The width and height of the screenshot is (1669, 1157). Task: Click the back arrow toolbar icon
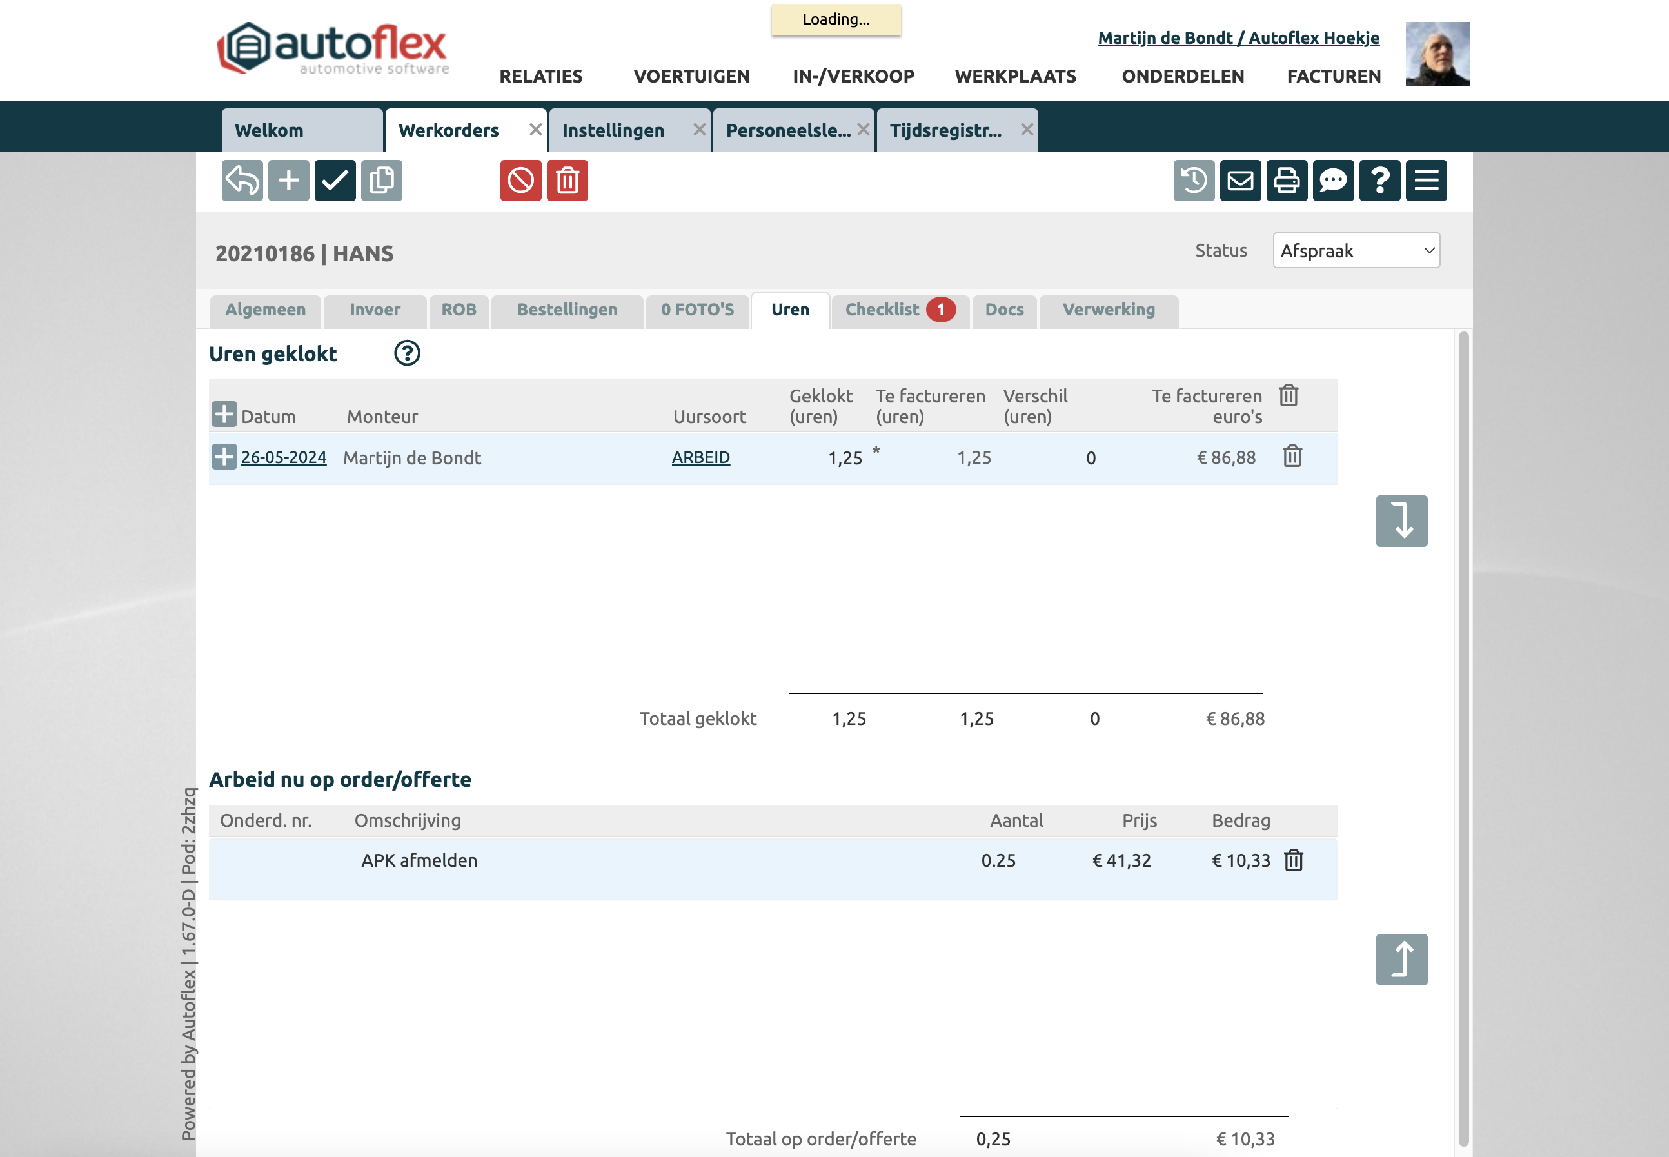click(x=242, y=181)
